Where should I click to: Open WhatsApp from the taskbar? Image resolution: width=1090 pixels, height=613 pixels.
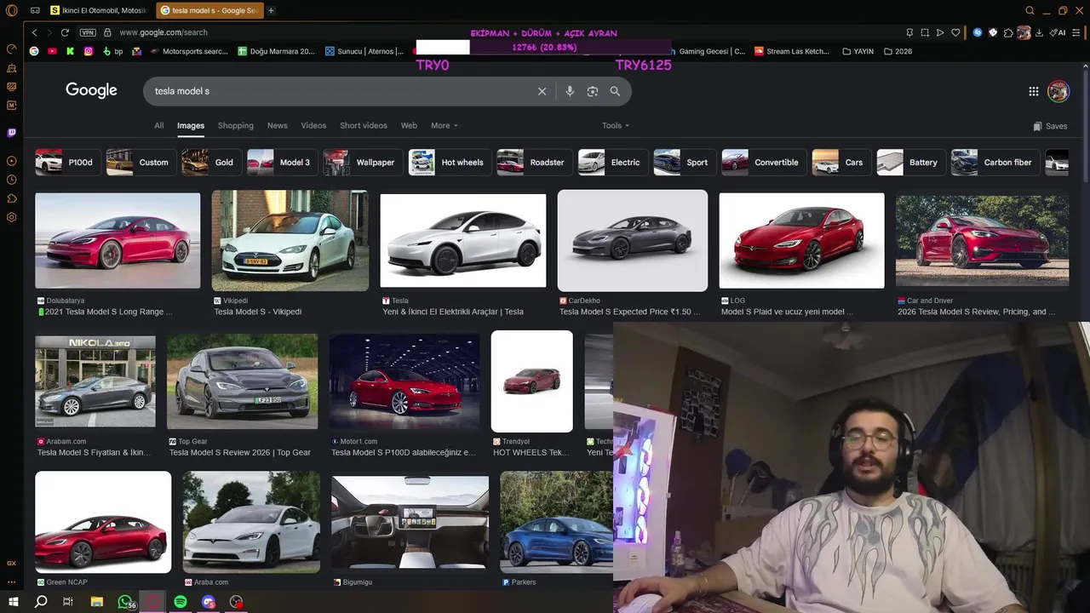click(x=125, y=602)
